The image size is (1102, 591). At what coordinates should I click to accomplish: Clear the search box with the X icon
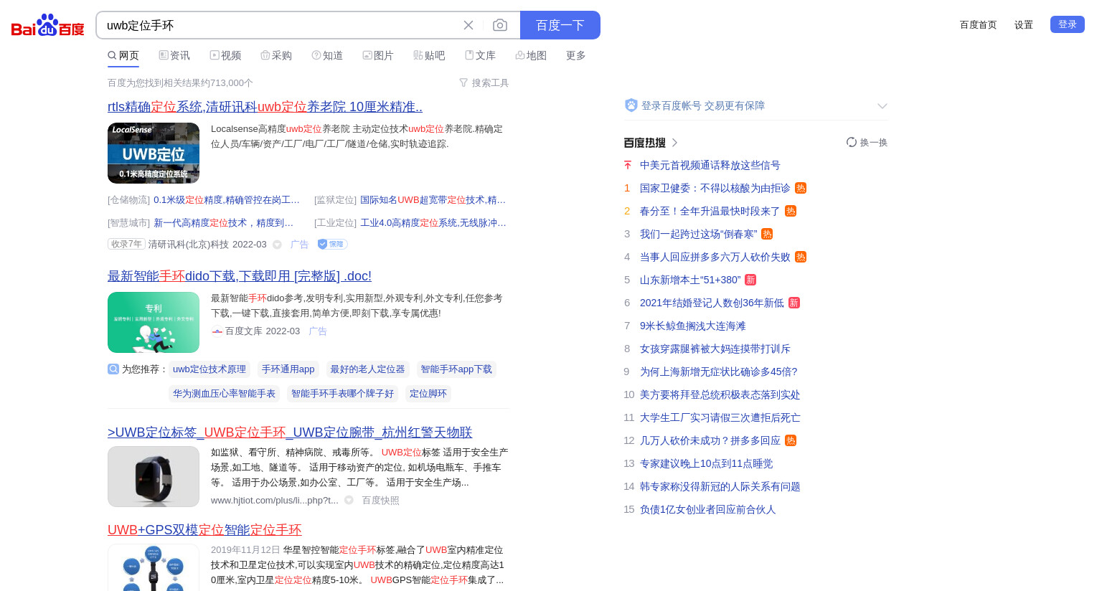click(x=468, y=25)
